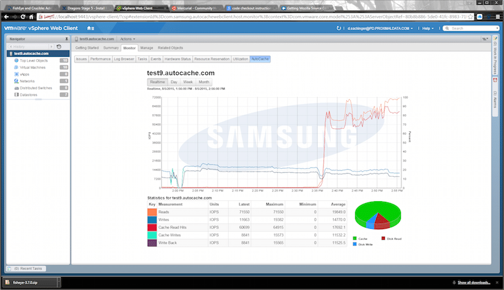Click the Work In Progress sidebar icon

point(495,38)
